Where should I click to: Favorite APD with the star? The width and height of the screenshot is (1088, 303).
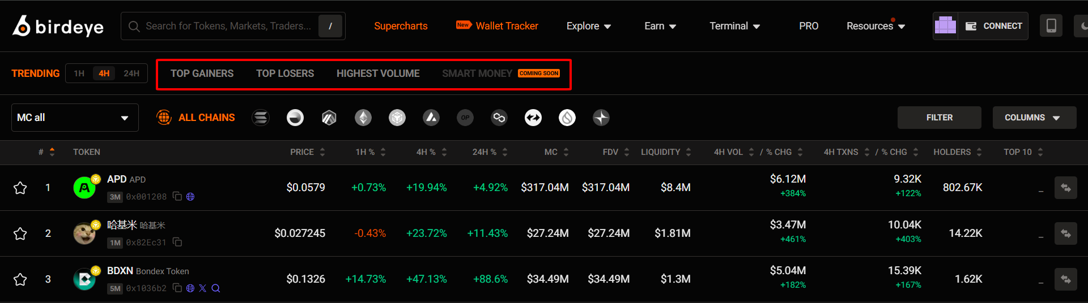click(x=20, y=188)
